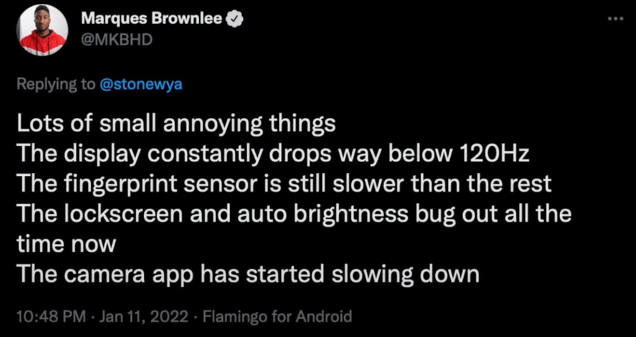Click the "time now" wrapped line
The height and width of the screenshot is (337, 636).
[66, 244]
